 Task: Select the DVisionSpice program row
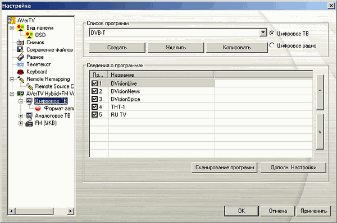click(x=201, y=99)
